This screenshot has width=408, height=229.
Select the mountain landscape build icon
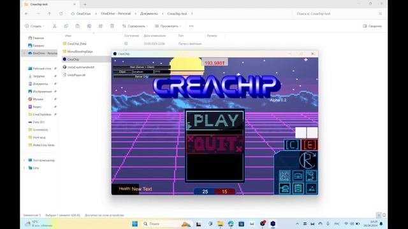pyautogui.click(x=312, y=188)
